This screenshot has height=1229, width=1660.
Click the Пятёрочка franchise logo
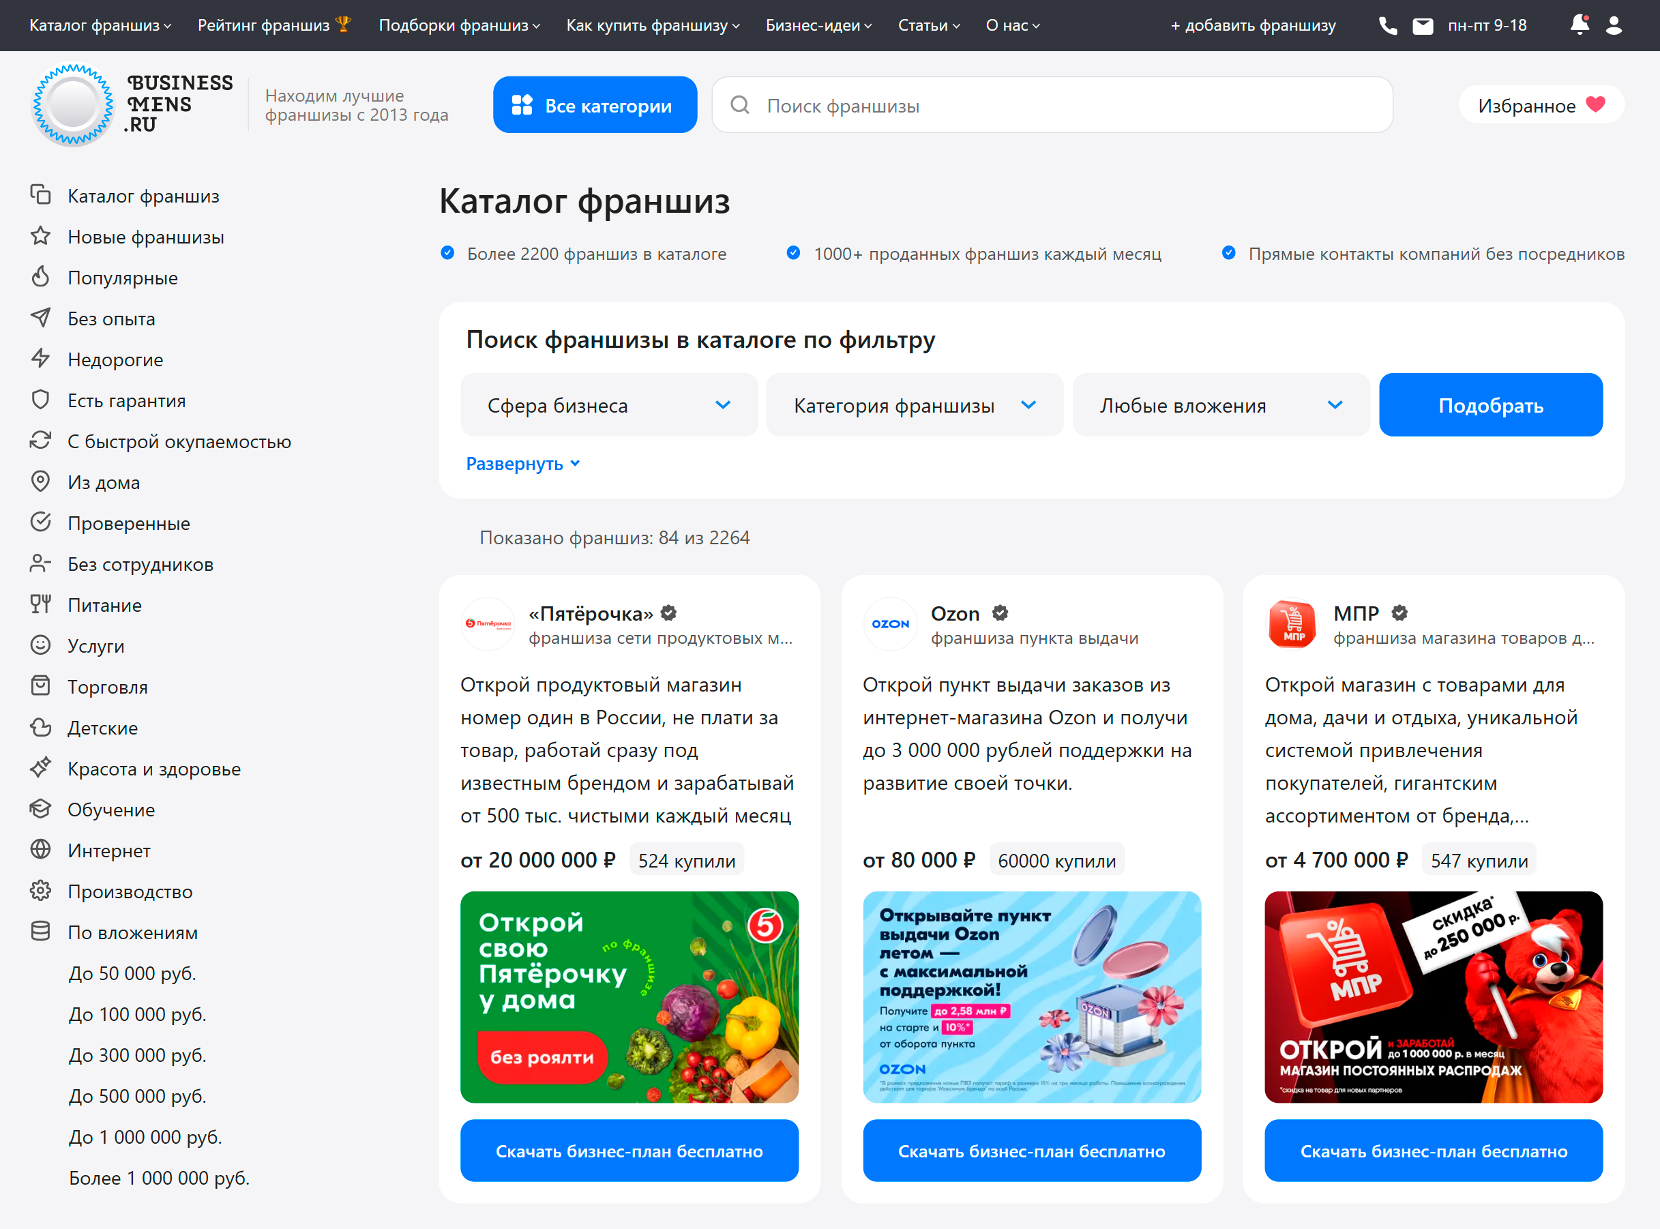pyautogui.click(x=488, y=623)
